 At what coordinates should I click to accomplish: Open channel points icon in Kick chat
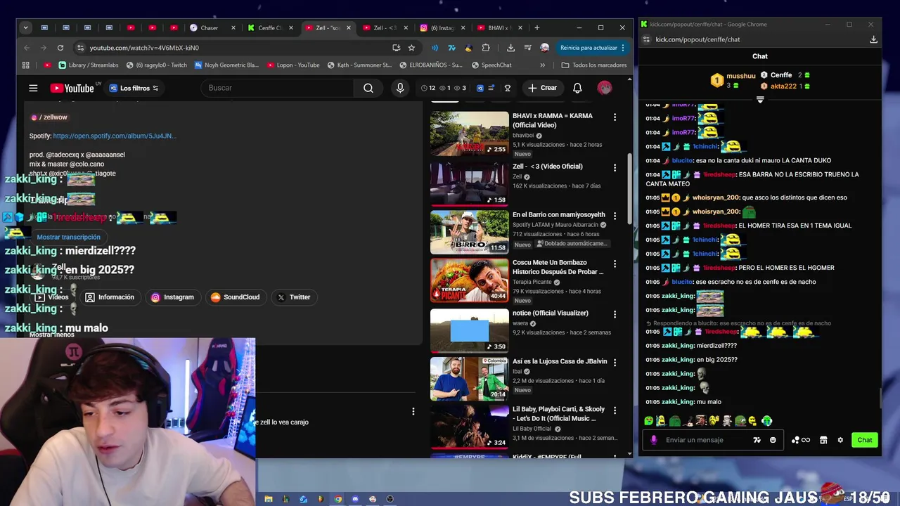point(800,440)
